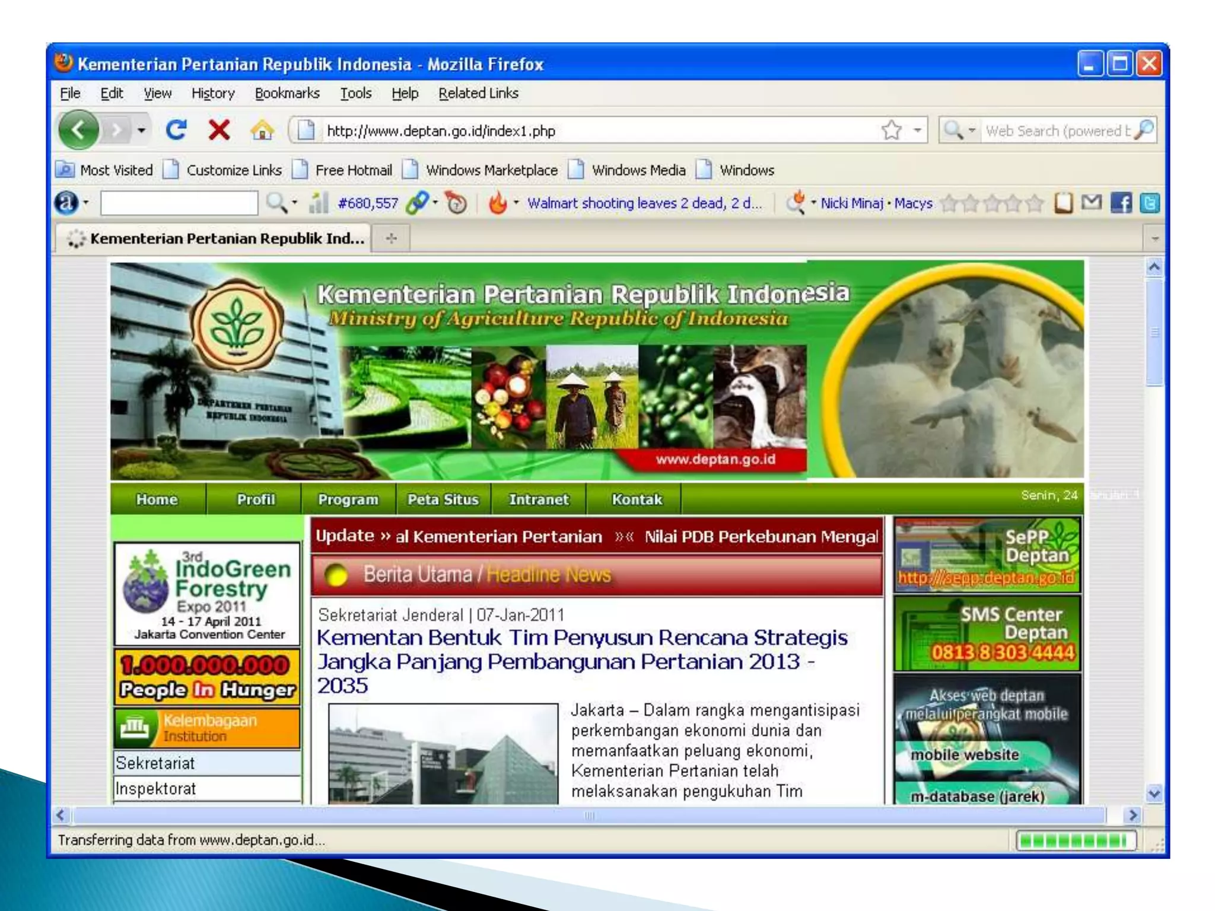
Task: Click the vertical scrollbar down arrow
Action: point(1154,794)
